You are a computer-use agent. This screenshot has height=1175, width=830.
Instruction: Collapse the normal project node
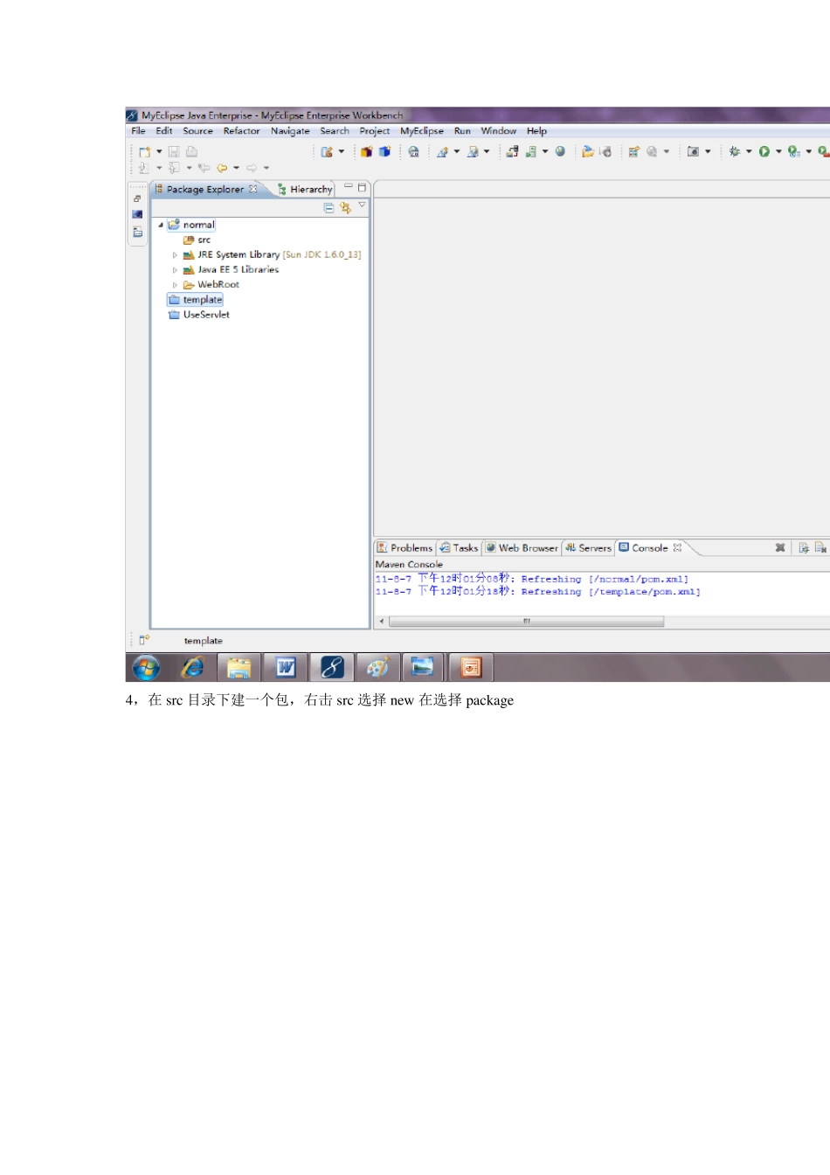click(161, 225)
